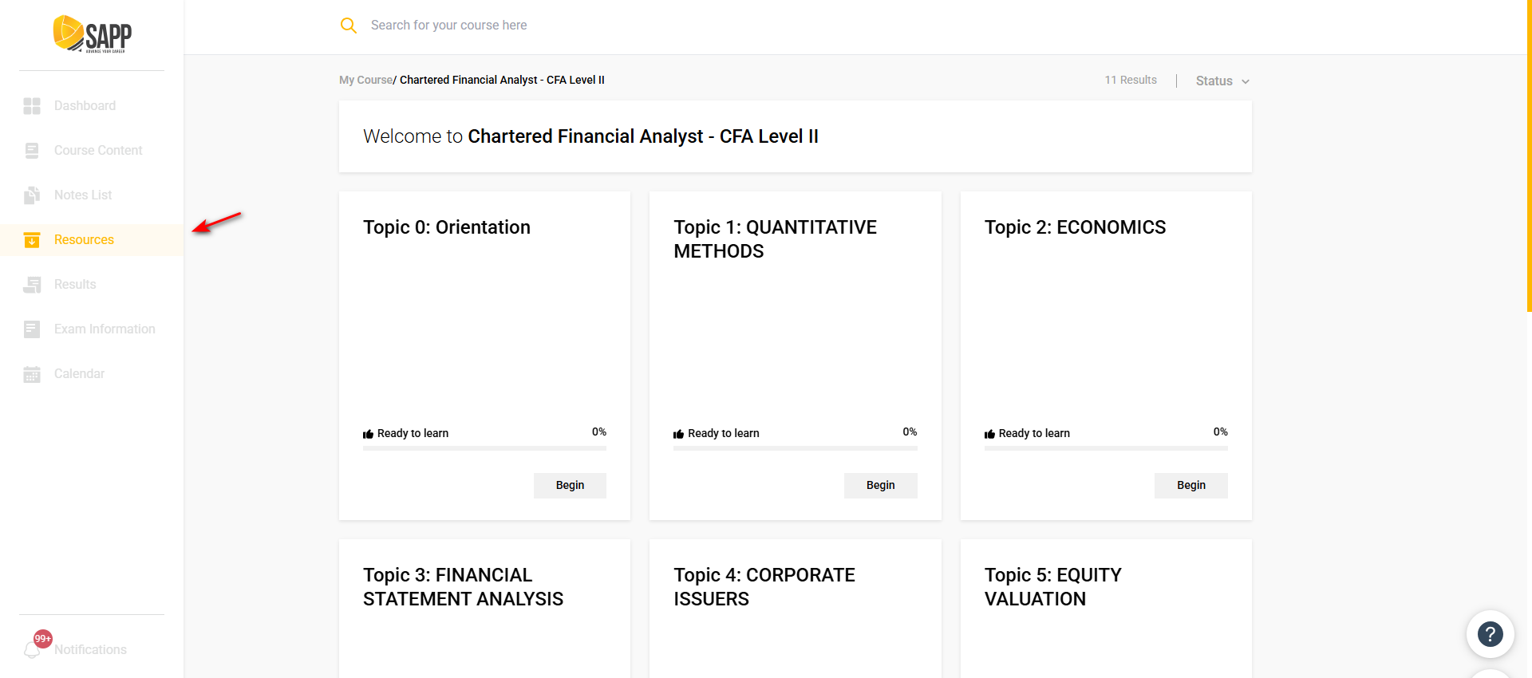Open the Results menu item

coord(75,285)
